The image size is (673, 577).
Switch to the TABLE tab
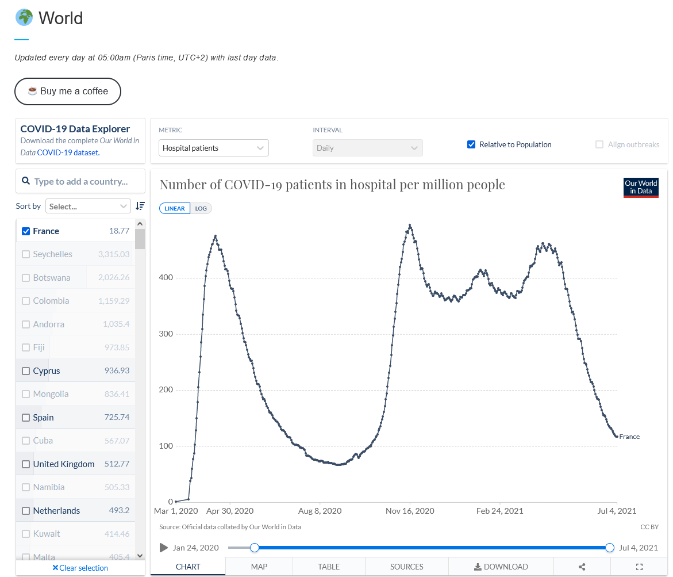[x=329, y=567]
